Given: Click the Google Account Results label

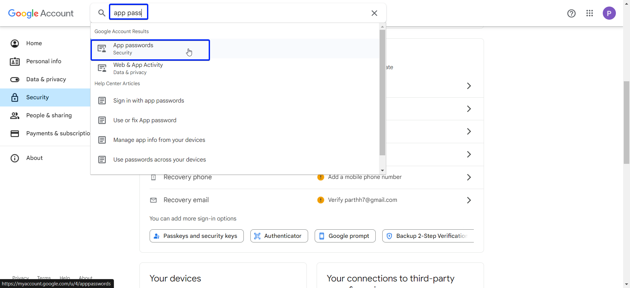Looking at the screenshot, I should click(x=121, y=31).
